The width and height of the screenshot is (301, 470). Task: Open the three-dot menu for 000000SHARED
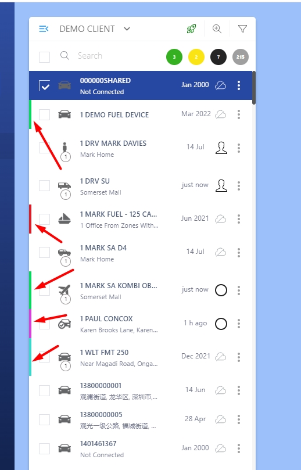239,85
